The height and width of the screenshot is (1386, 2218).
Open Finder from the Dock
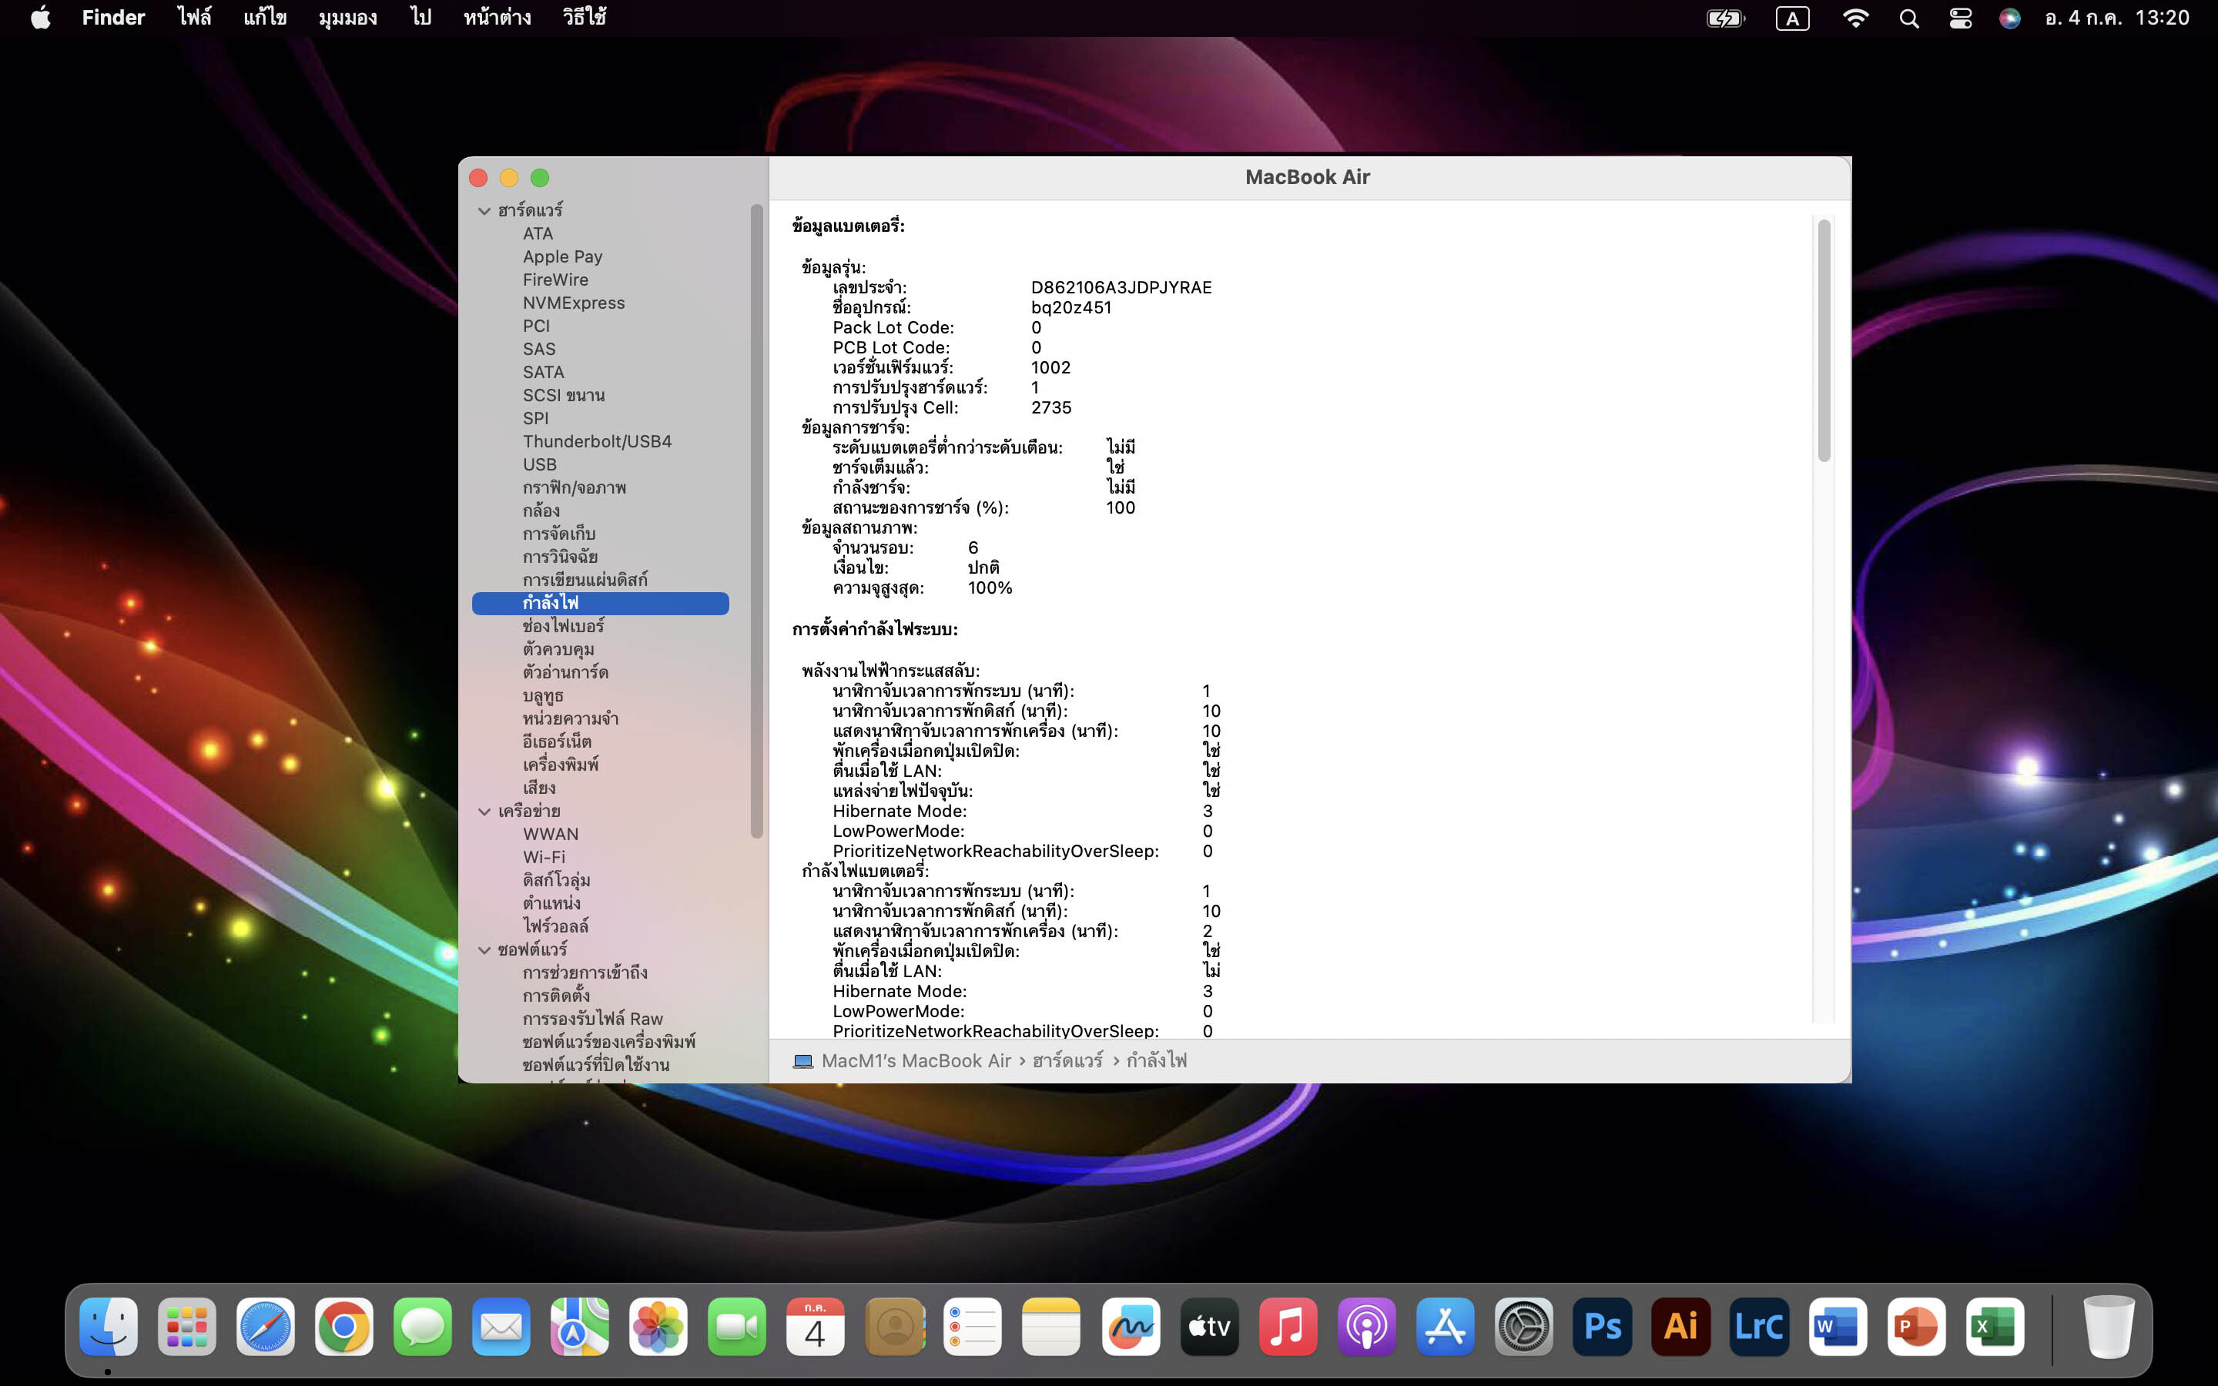[108, 1327]
